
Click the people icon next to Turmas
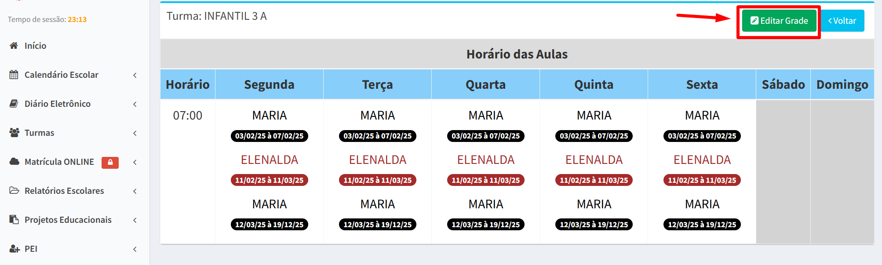click(x=14, y=133)
